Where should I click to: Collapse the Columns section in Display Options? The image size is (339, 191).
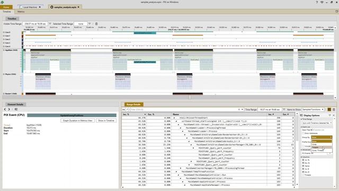tap(301, 157)
